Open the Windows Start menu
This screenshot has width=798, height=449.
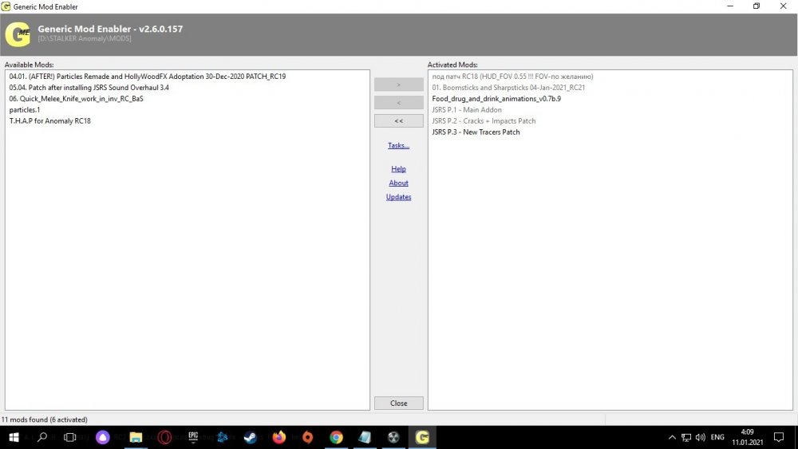click(x=14, y=437)
